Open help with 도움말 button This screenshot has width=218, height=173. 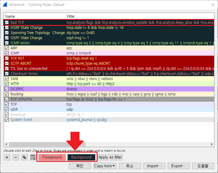pyautogui.click(x=203, y=166)
